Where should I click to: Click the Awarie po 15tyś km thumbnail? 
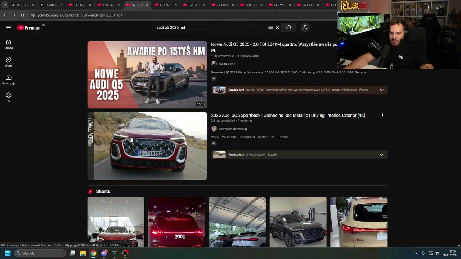(x=147, y=75)
